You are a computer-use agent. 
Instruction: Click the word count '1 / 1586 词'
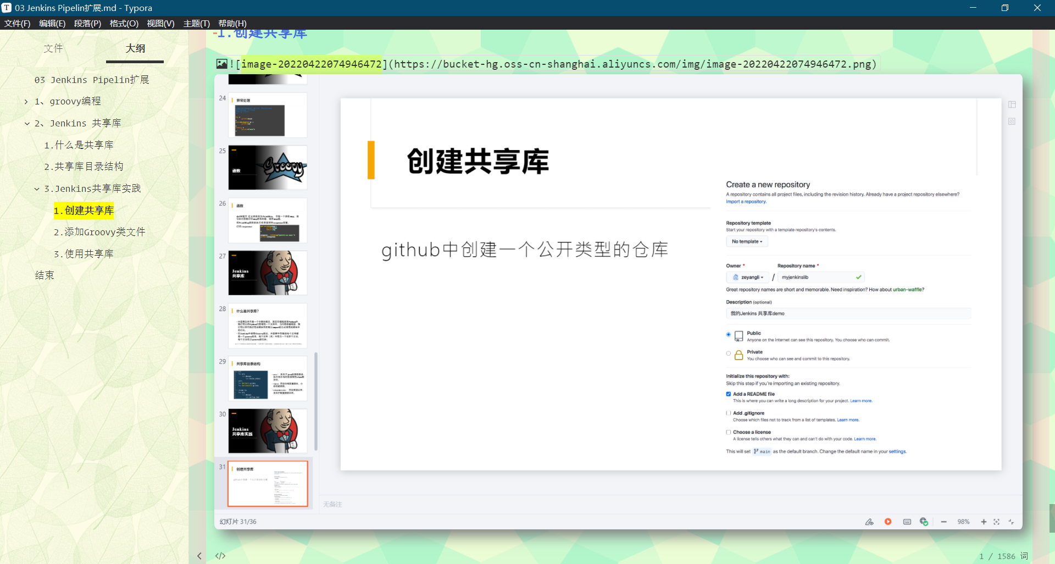pyautogui.click(x=1003, y=556)
